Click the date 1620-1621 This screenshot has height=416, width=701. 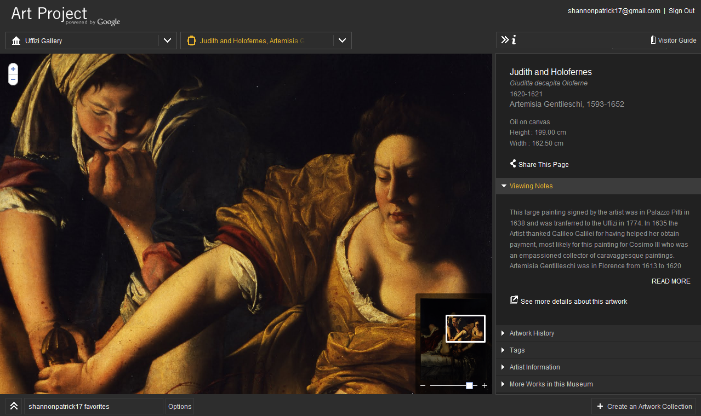526,94
